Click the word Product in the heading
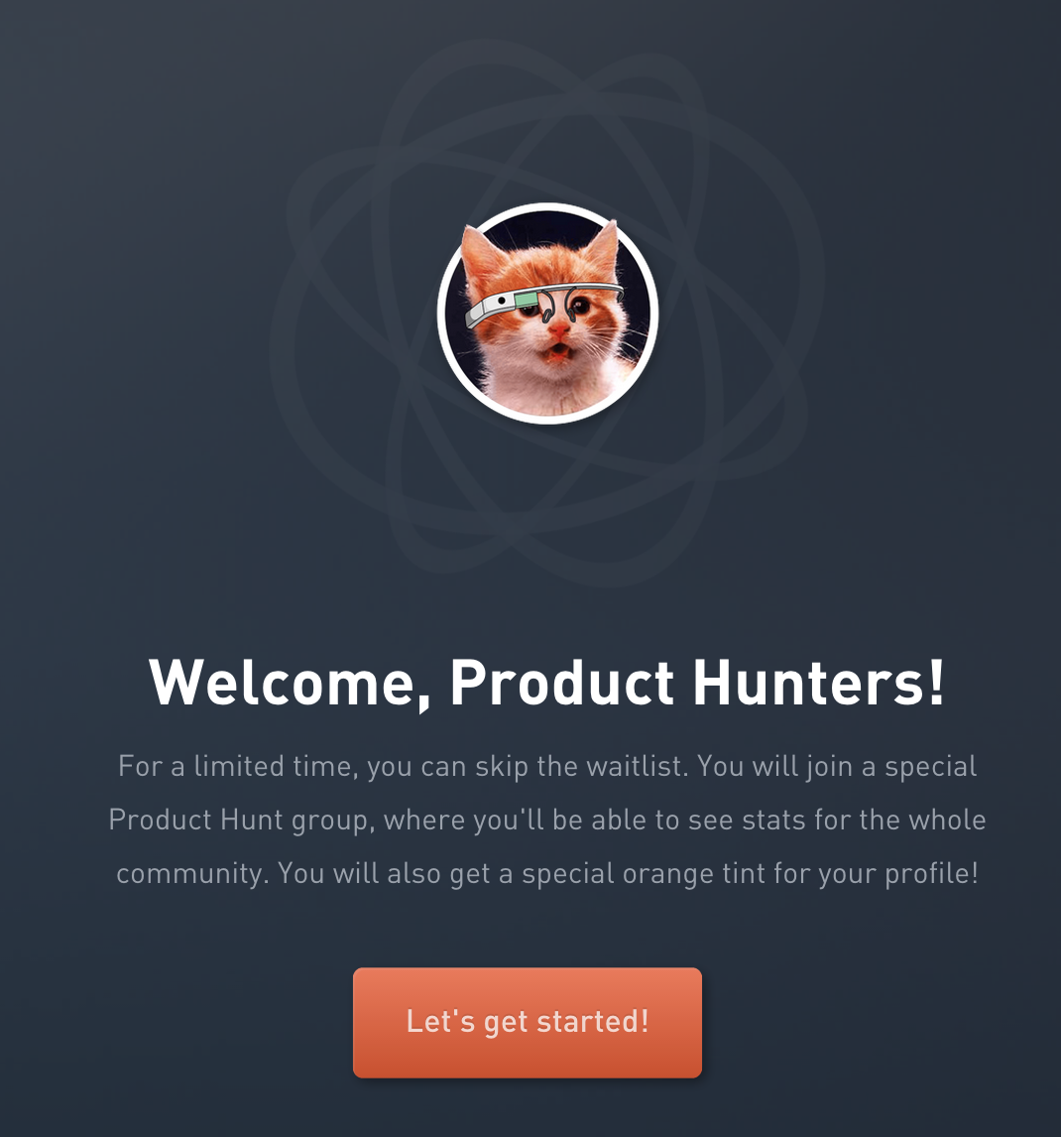This screenshot has height=1137, width=1061. [x=562, y=682]
